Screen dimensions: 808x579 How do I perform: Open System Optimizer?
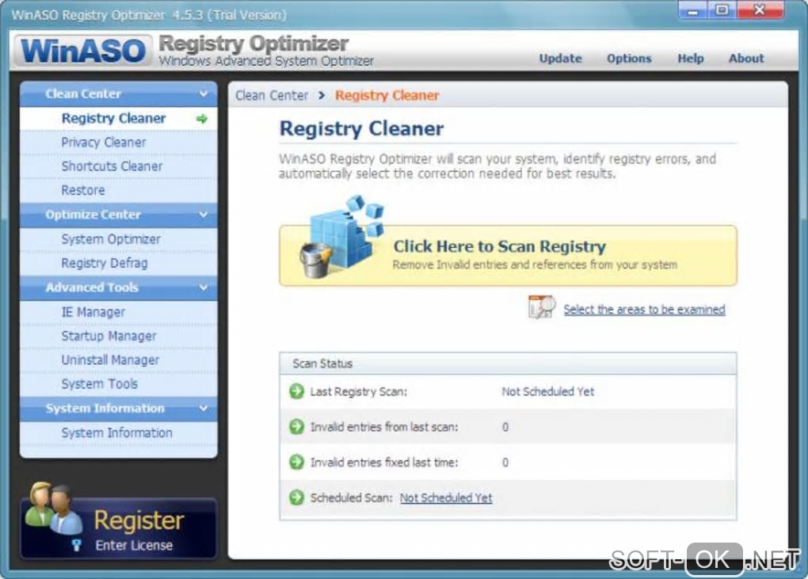(119, 239)
